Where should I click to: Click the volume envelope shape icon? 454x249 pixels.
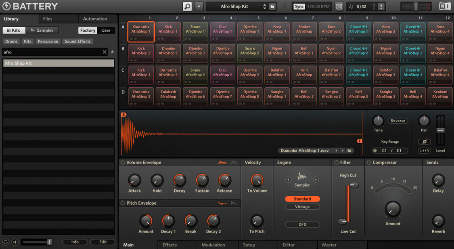[x=222, y=162]
